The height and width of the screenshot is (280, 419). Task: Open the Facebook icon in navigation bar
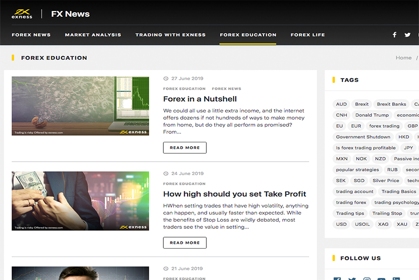click(x=394, y=35)
